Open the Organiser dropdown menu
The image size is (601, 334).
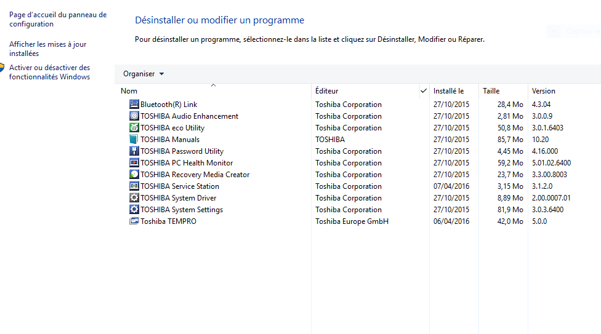[143, 74]
